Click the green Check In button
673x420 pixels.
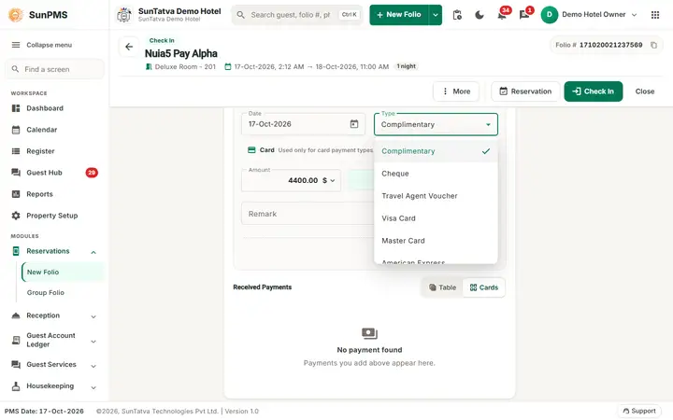[594, 91]
